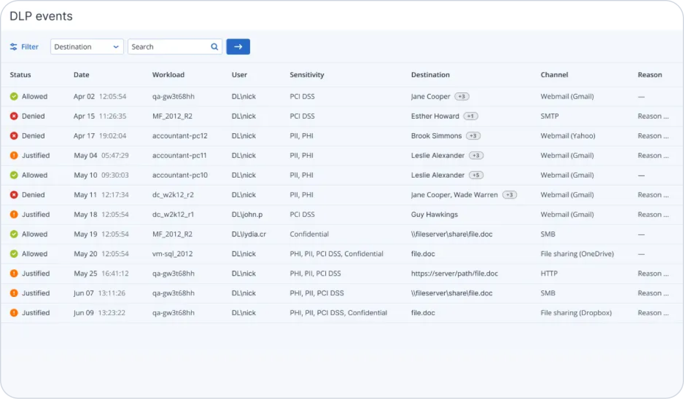Sort by the Status column header

pos(20,75)
